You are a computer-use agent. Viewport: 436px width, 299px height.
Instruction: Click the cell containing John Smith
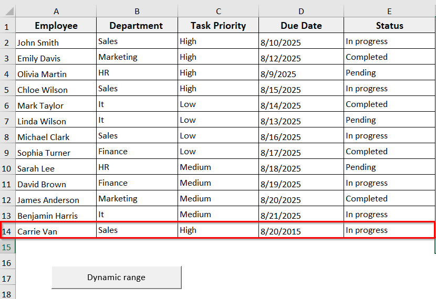(56, 42)
